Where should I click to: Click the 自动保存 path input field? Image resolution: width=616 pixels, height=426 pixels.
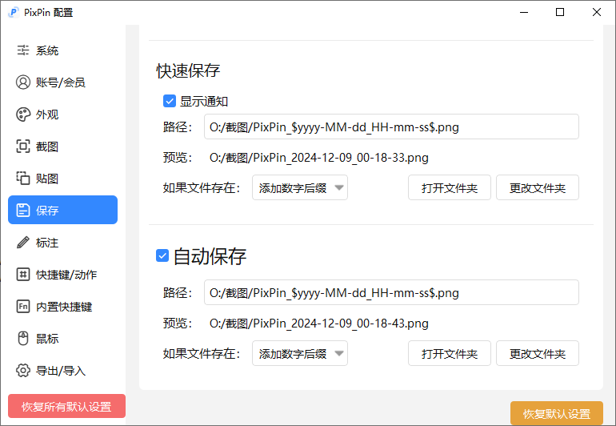click(x=391, y=292)
